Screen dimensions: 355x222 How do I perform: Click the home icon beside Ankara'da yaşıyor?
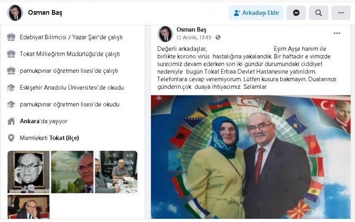pyautogui.click(x=11, y=121)
